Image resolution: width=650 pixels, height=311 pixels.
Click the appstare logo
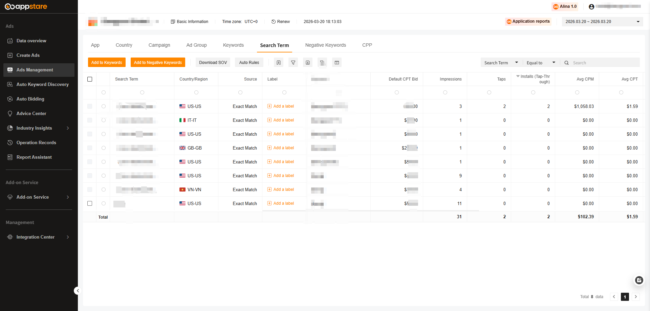coord(26,6)
